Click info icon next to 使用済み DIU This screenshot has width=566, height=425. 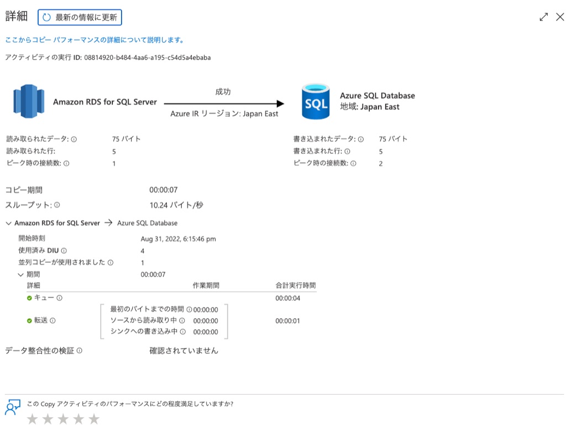click(64, 250)
